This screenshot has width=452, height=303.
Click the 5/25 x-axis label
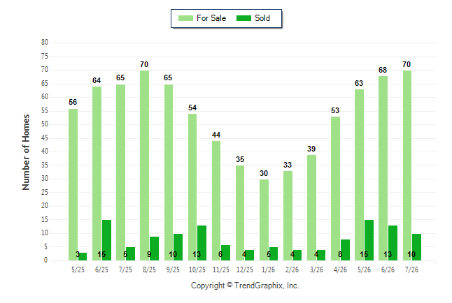(x=78, y=269)
